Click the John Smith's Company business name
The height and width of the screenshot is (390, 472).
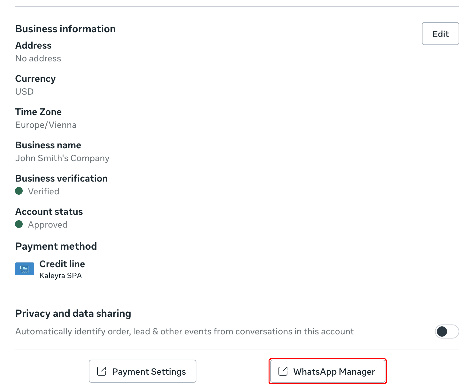click(x=62, y=158)
